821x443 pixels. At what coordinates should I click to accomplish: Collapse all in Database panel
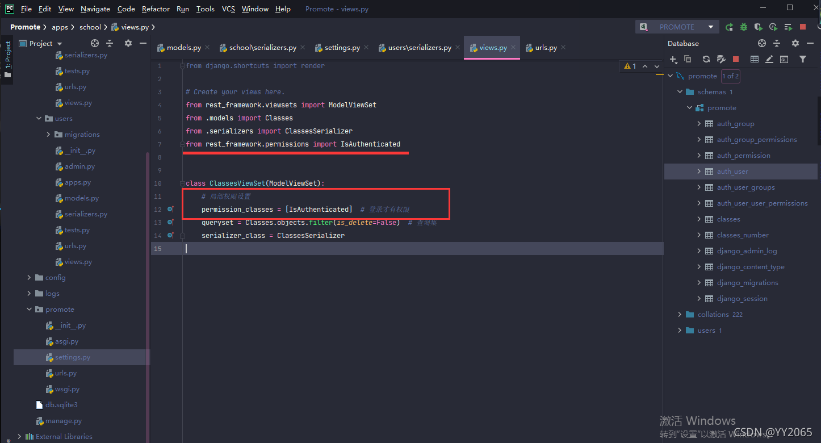pos(777,43)
